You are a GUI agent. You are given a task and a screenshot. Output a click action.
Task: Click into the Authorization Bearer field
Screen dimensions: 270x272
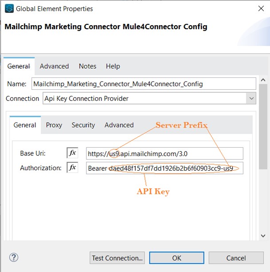tap(164, 168)
